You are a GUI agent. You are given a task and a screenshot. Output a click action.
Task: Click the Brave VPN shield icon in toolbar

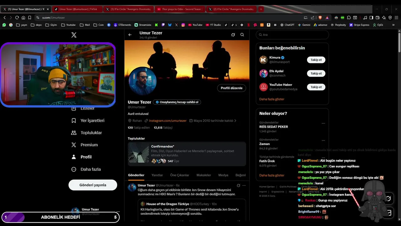(x=390, y=18)
